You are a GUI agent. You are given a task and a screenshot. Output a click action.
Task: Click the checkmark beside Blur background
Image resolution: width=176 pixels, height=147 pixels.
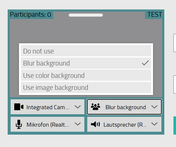(145, 63)
